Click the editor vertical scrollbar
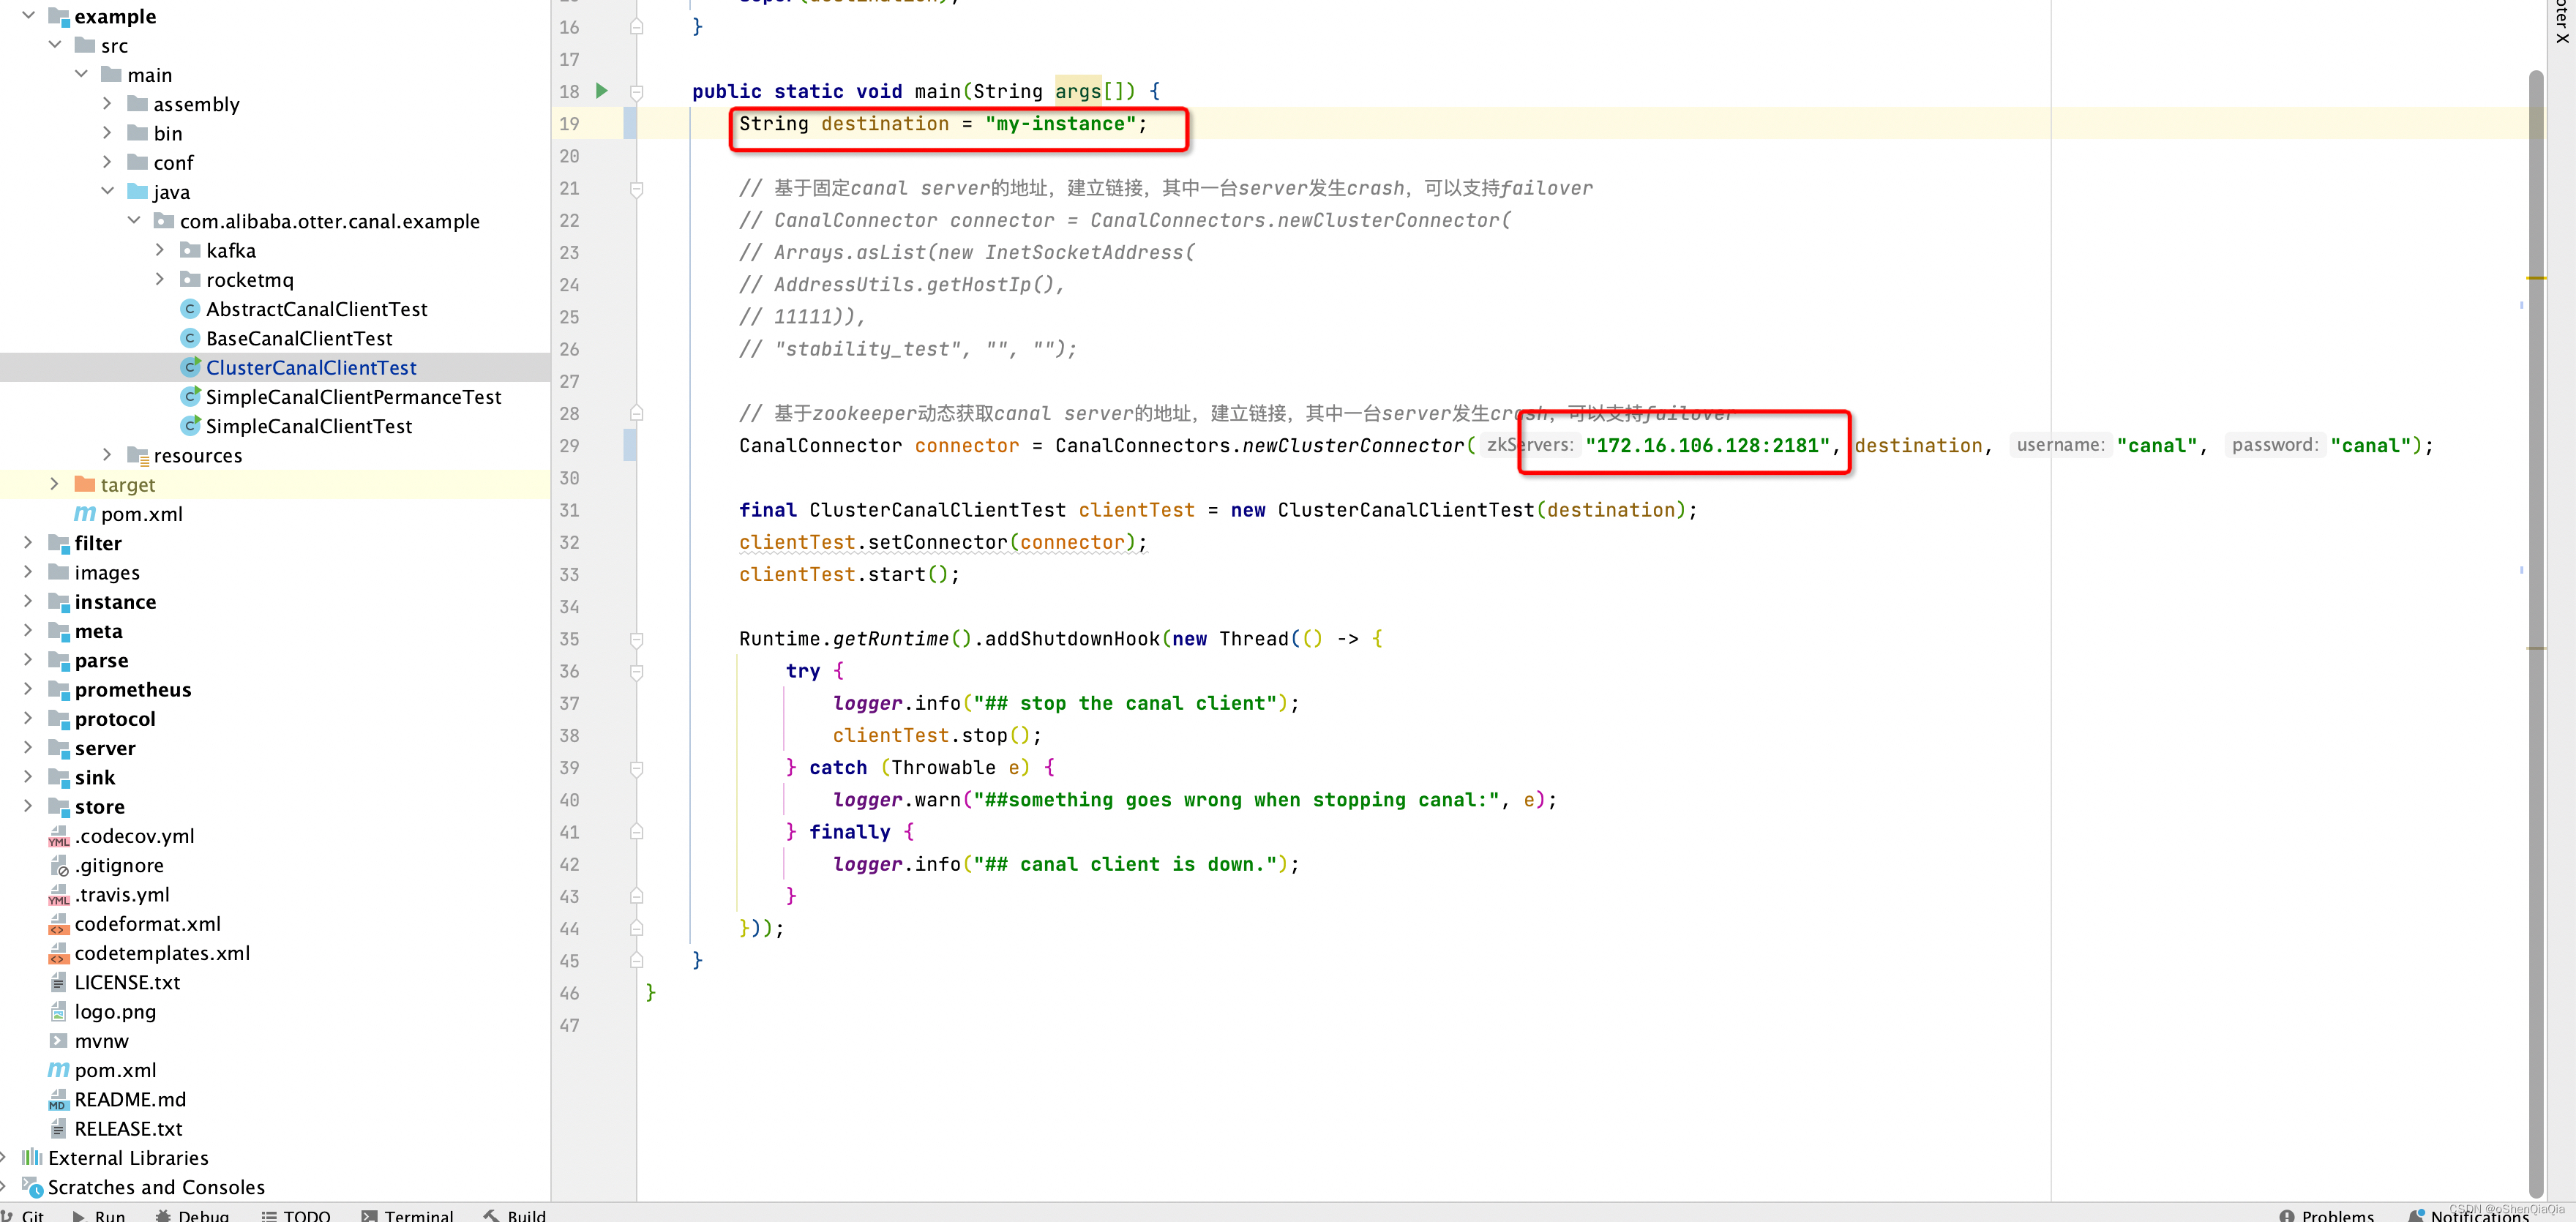The width and height of the screenshot is (2576, 1222). tap(2535, 600)
